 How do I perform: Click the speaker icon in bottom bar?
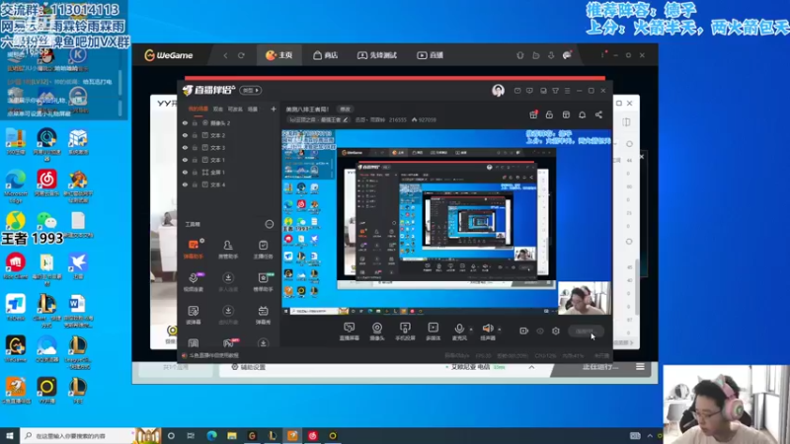487,330
